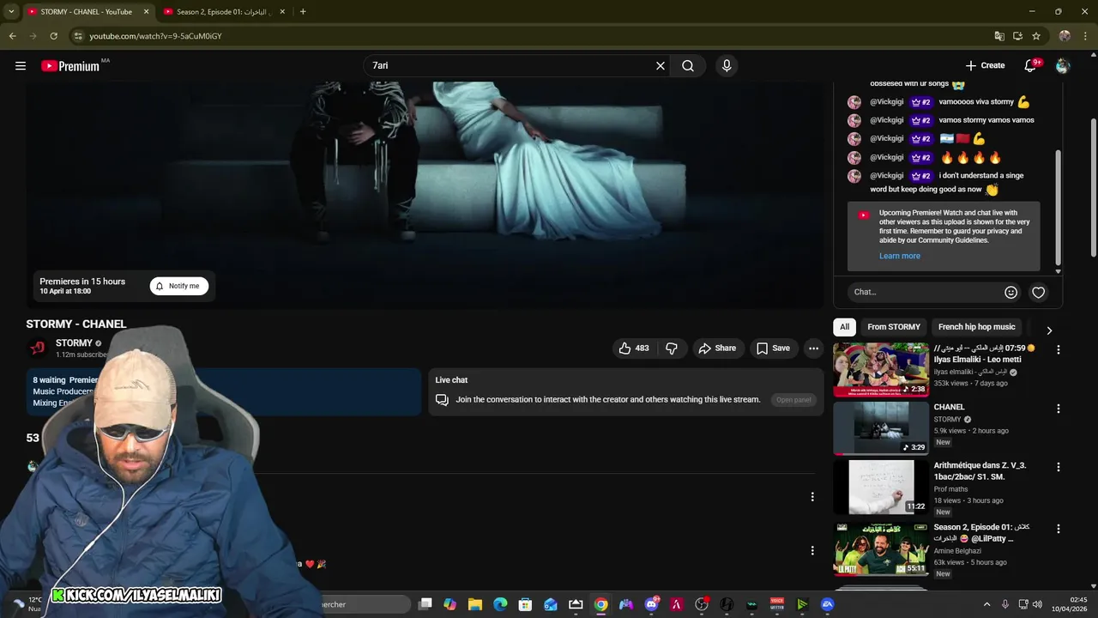This screenshot has height=618, width=1098.
Task: Select the All filter chip
Action: (845, 327)
